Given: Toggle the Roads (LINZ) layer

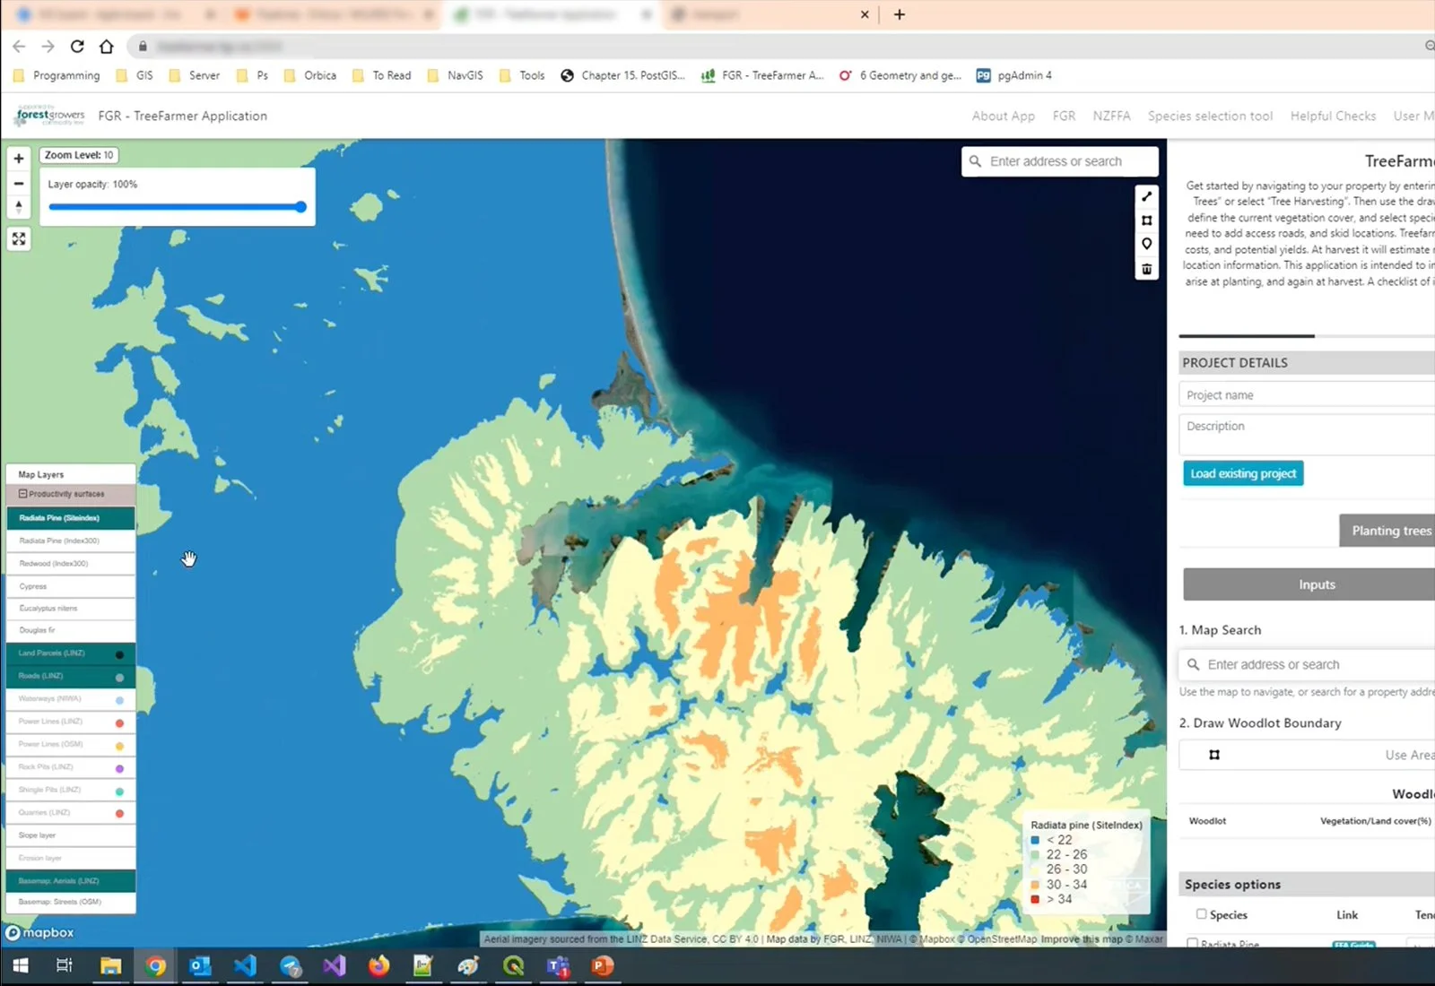Looking at the screenshot, I should pos(71,676).
